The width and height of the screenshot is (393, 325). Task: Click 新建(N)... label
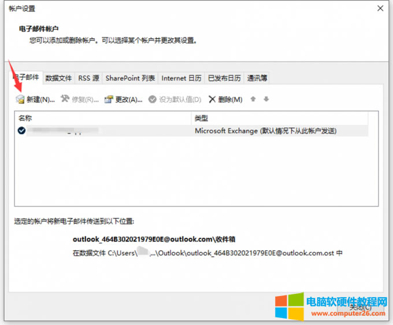tap(41, 99)
